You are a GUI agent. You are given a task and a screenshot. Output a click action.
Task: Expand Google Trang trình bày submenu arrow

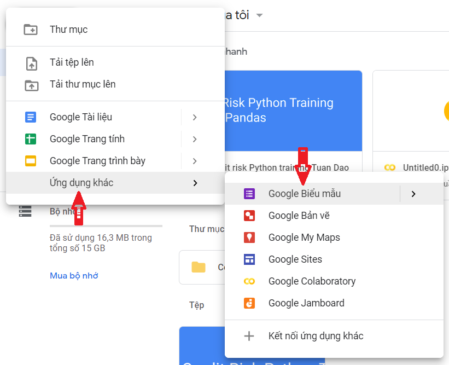(195, 161)
